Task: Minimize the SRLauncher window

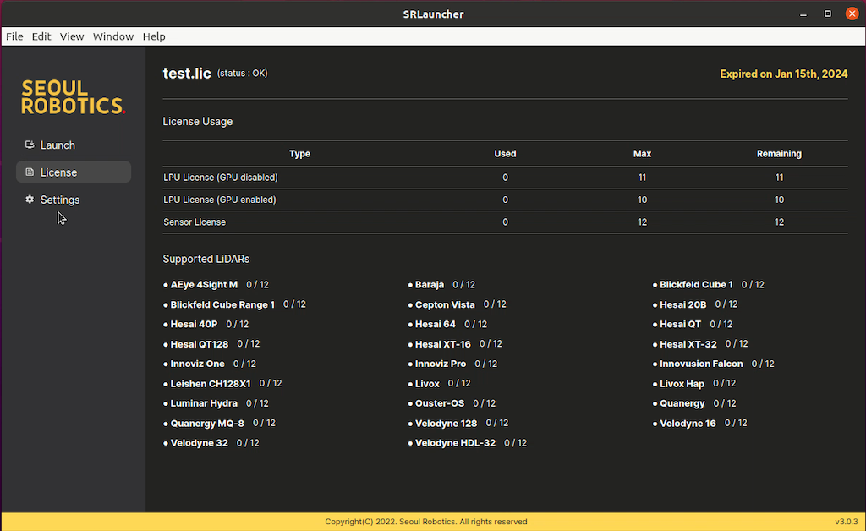Action: (803, 14)
